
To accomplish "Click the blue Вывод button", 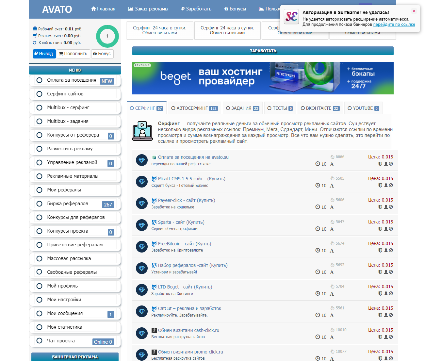I will 44,54.
